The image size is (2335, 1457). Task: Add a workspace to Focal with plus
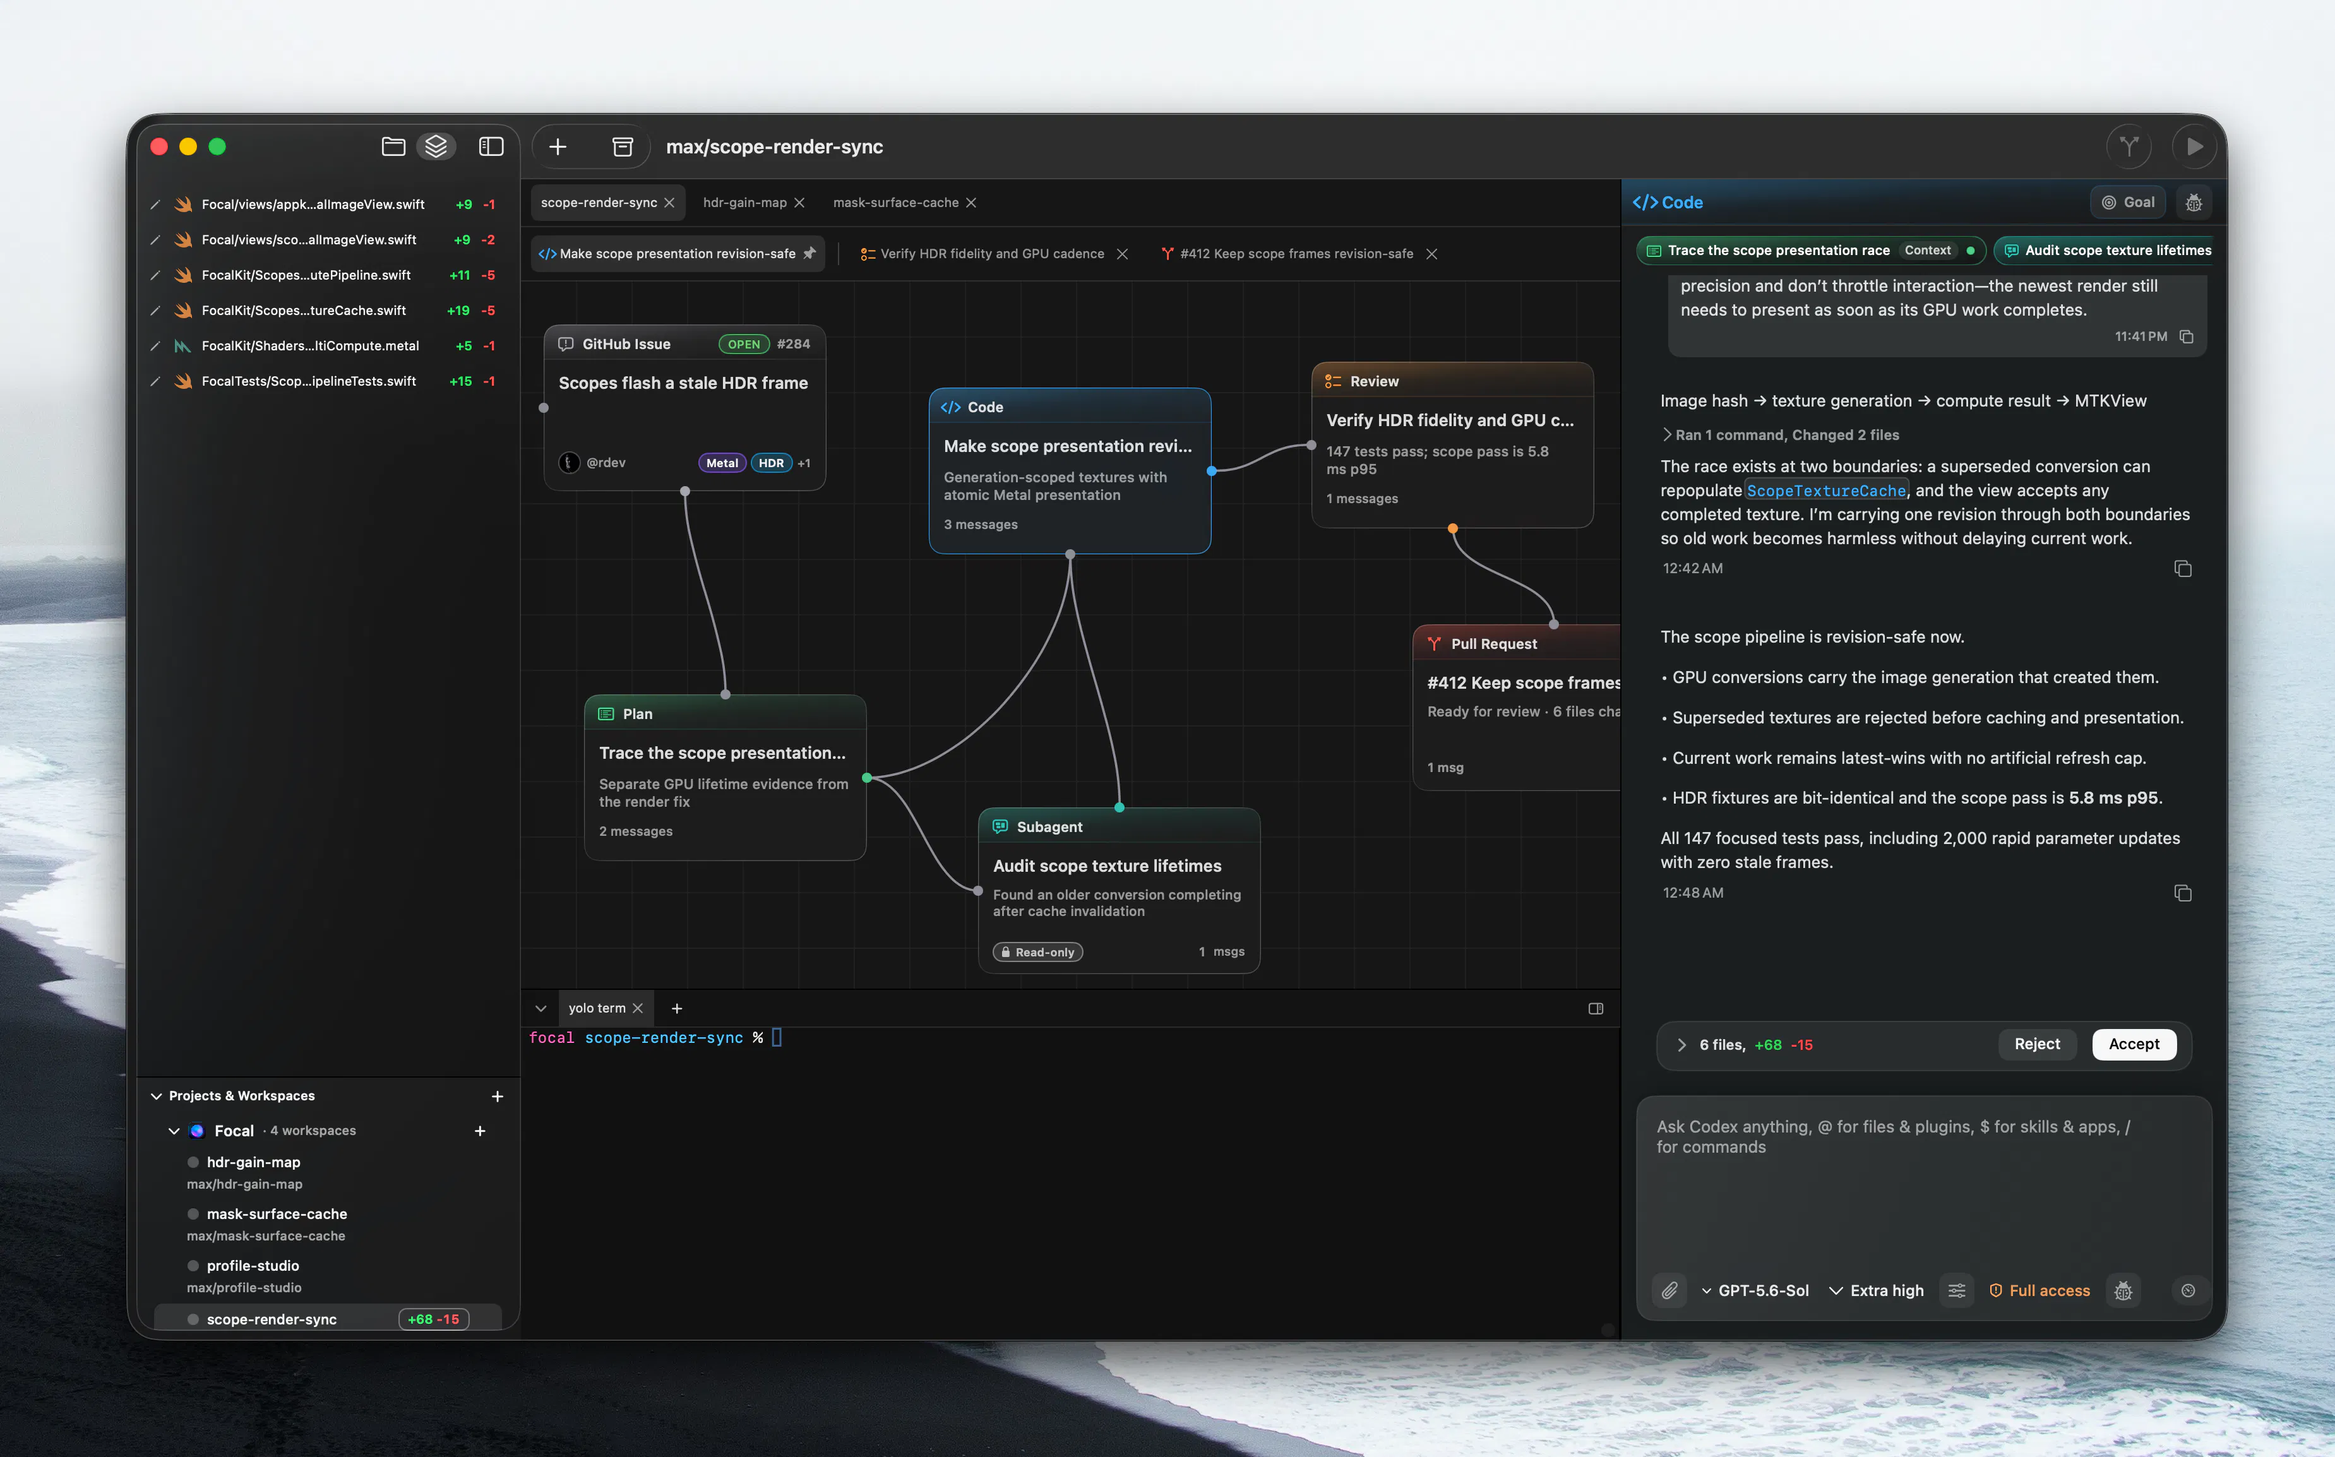[x=480, y=1131]
